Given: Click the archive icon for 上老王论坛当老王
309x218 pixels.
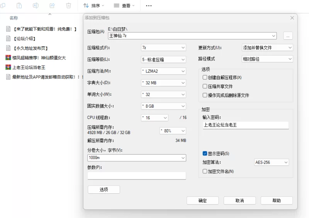Looking at the screenshot, I should point(8,67).
